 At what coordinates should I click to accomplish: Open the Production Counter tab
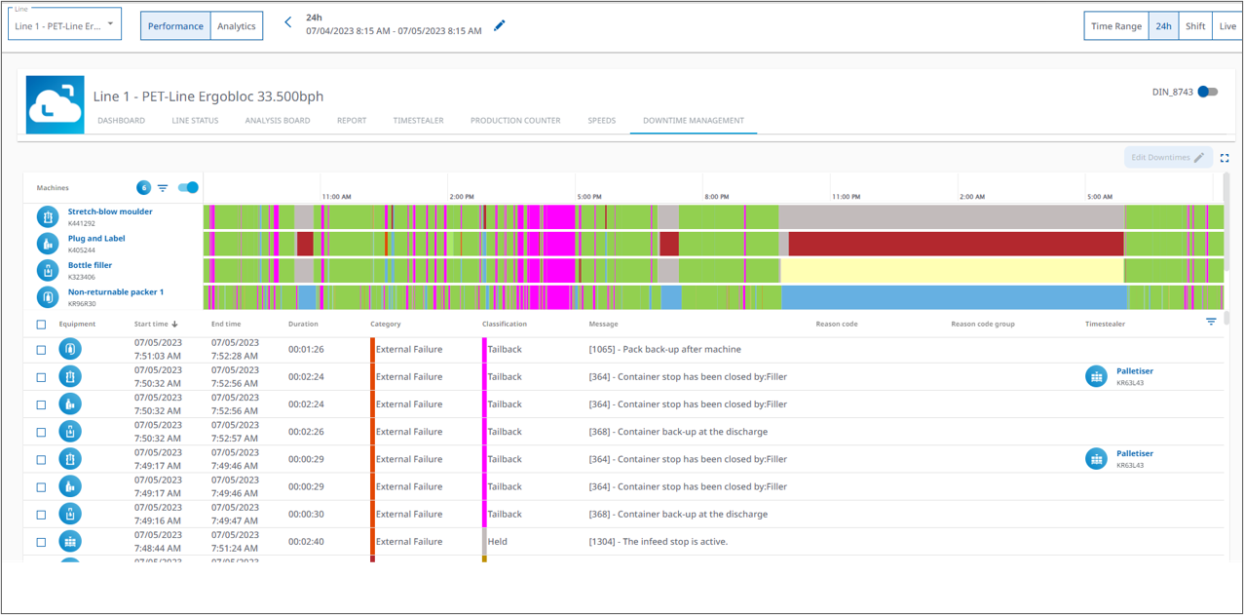click(515, 121)
